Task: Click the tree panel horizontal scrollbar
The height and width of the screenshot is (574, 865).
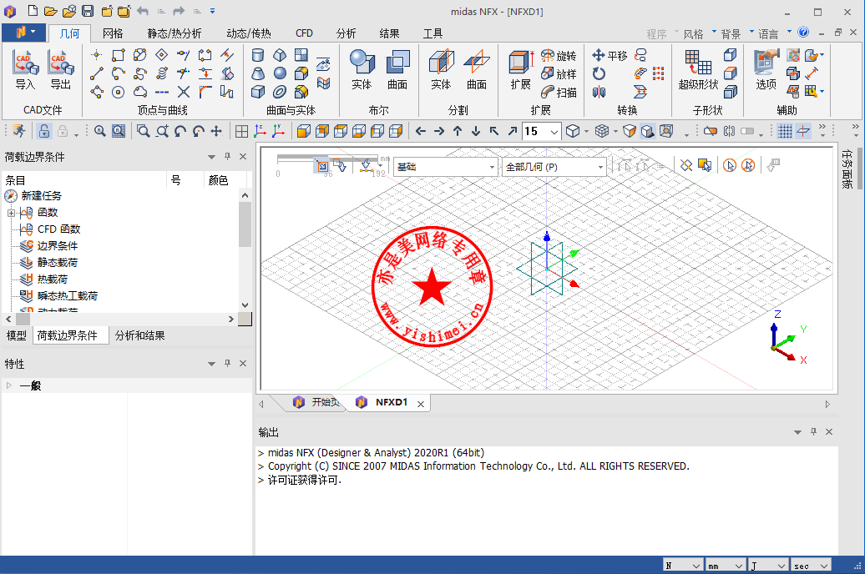Action: pos(23,319)
